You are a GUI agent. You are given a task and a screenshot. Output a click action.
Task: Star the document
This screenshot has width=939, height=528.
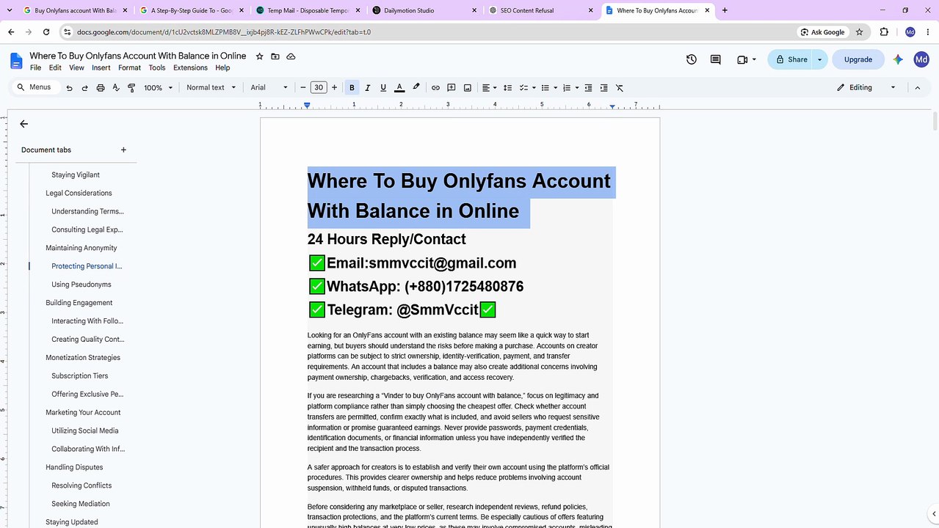click(259, 56)
